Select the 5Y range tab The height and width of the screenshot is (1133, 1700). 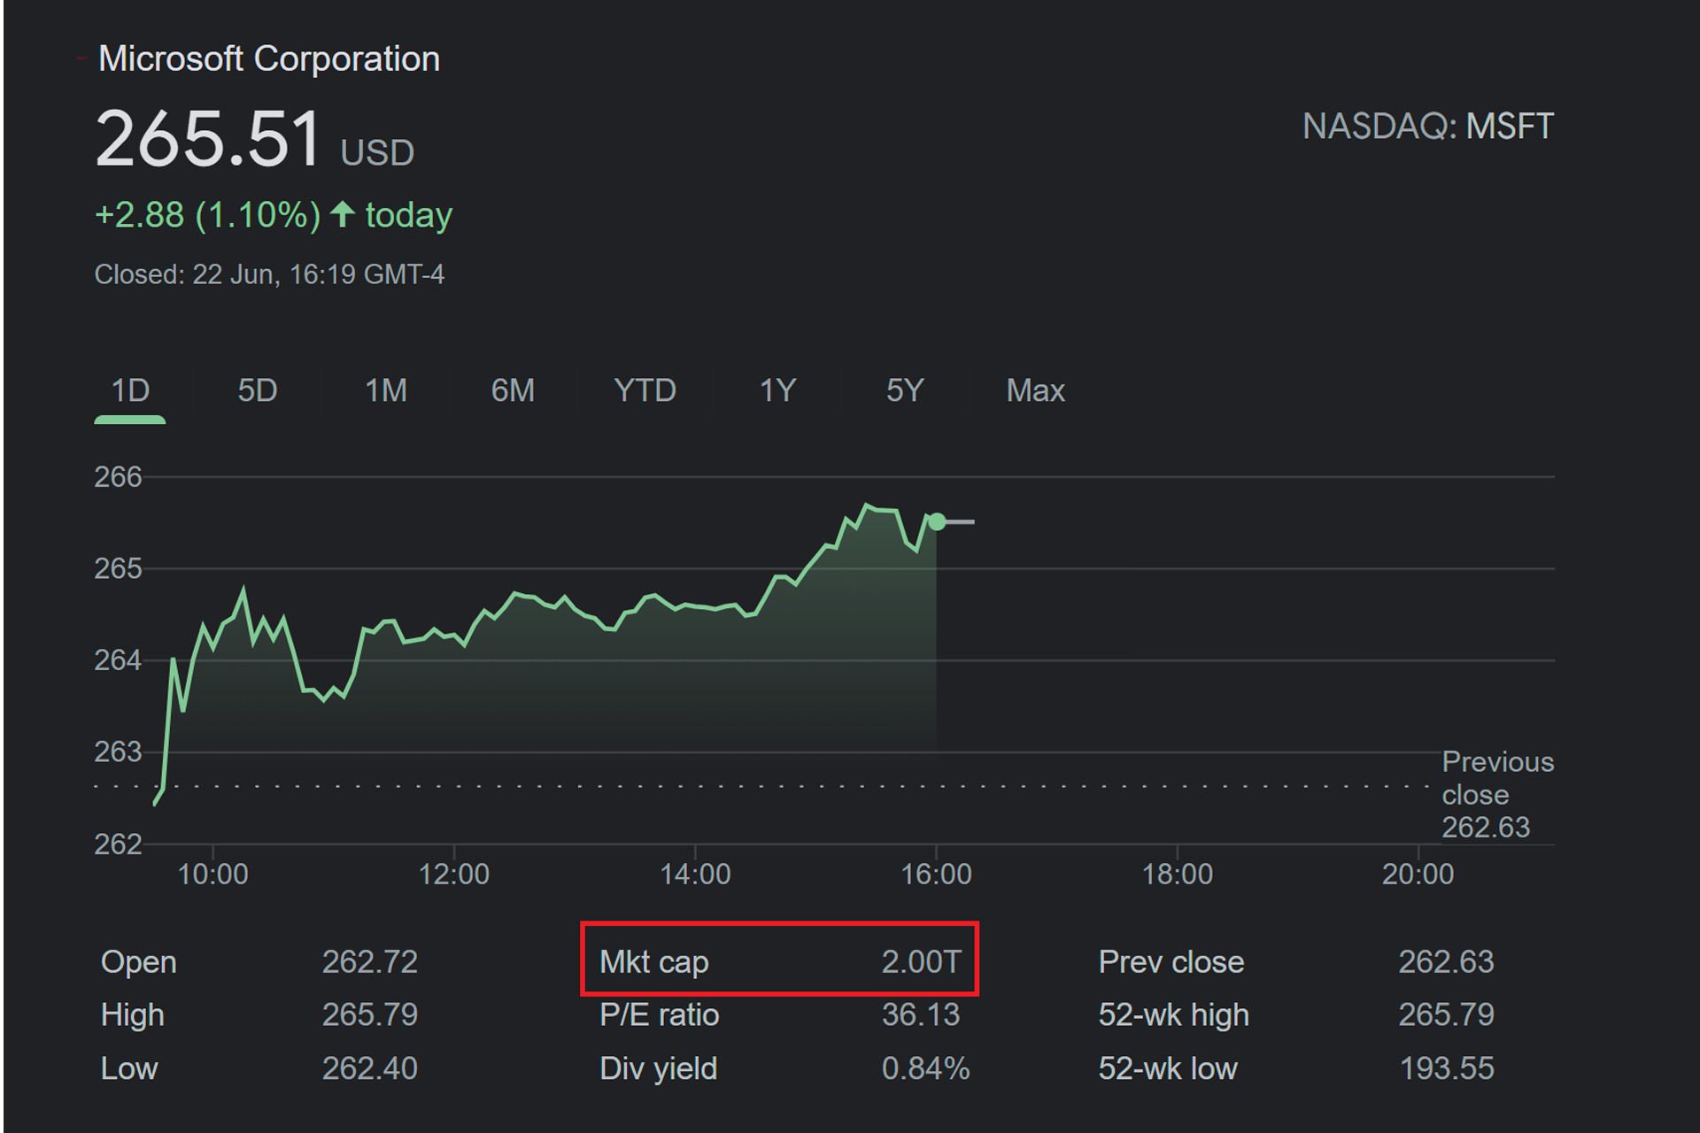point(905,390)
